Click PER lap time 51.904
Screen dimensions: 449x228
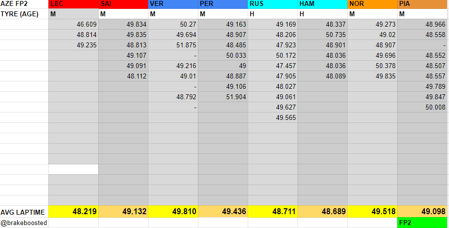tap(223, 97)
